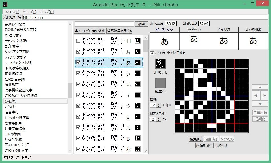Image resolution: width=271 pixels, height=163 pixels.
Task: Click the bitmap thumbnail for Unicode 3045
Action: click(137, 95)
